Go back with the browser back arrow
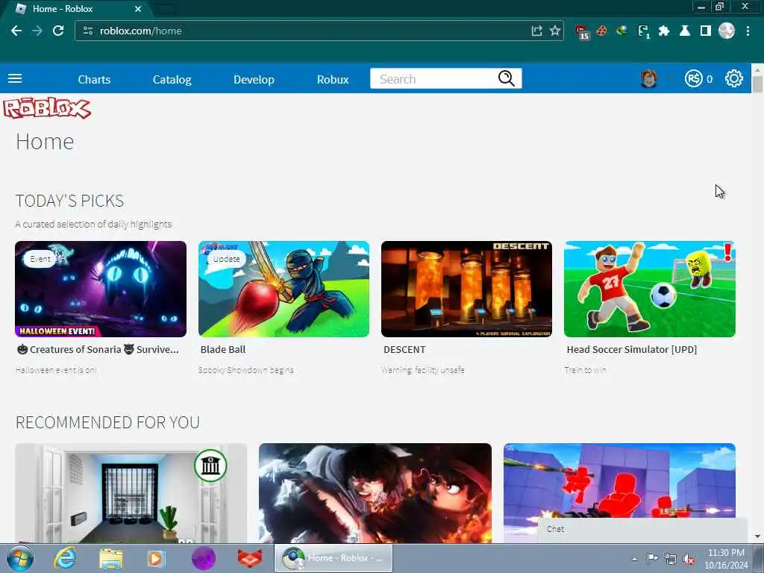The image size is (764, 573). [16, 31]
